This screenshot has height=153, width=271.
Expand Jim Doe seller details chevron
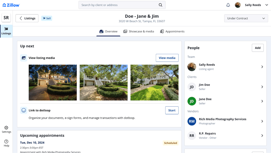coord(262,87)
